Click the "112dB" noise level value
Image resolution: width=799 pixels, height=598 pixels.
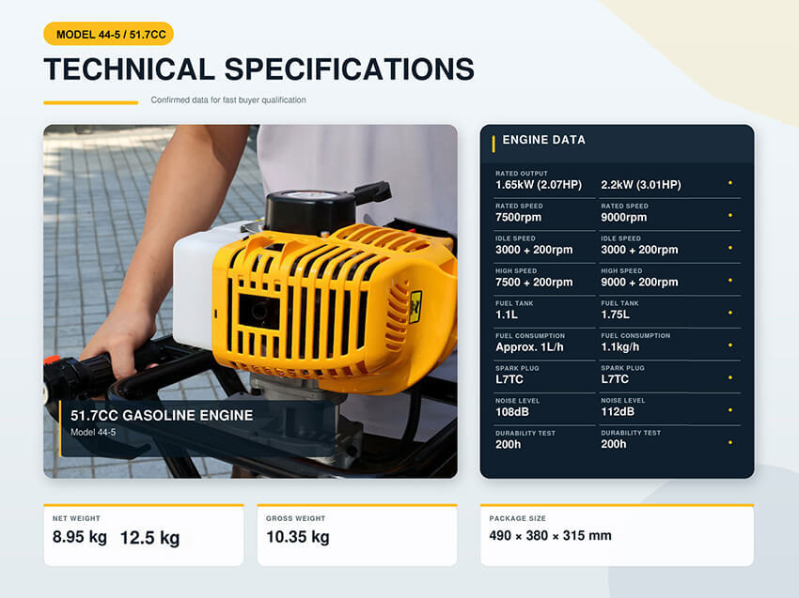[618, 412]
